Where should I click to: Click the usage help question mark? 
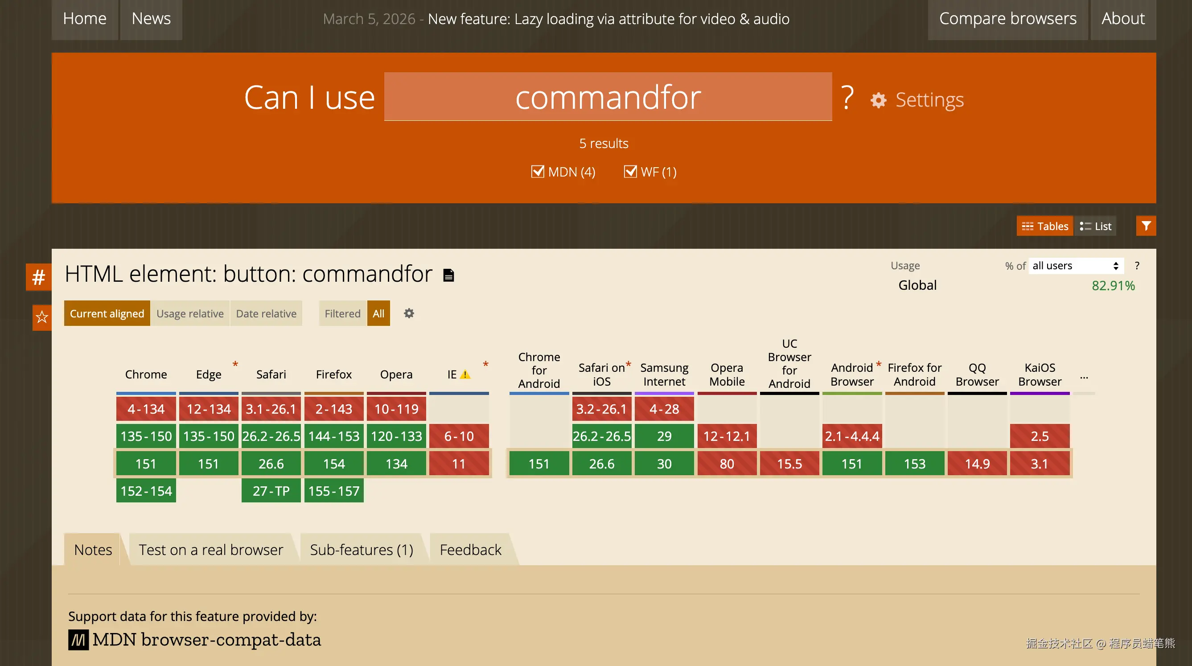pos(1137,266)
